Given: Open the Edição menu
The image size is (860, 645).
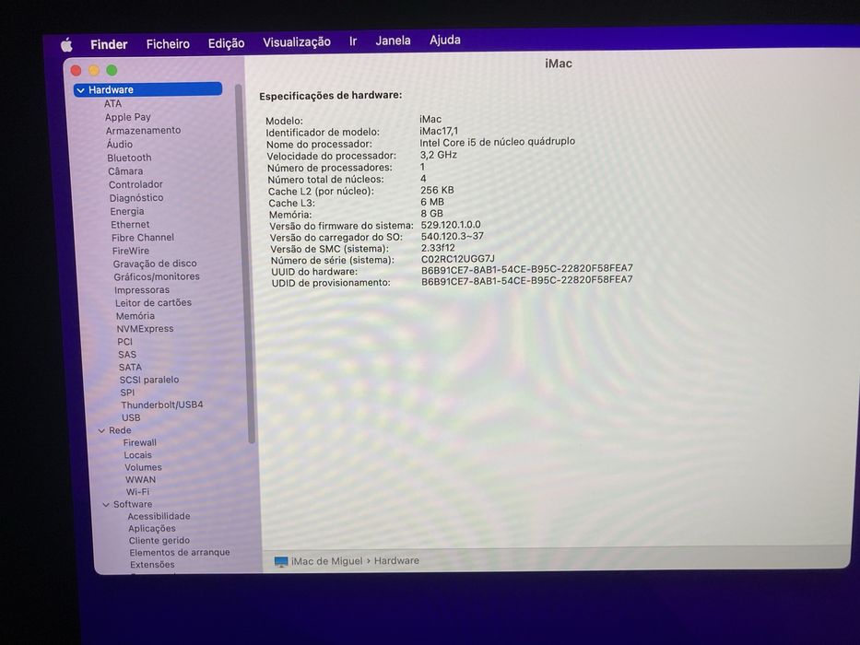Looking at the screenshot, I should pos(226,42).
